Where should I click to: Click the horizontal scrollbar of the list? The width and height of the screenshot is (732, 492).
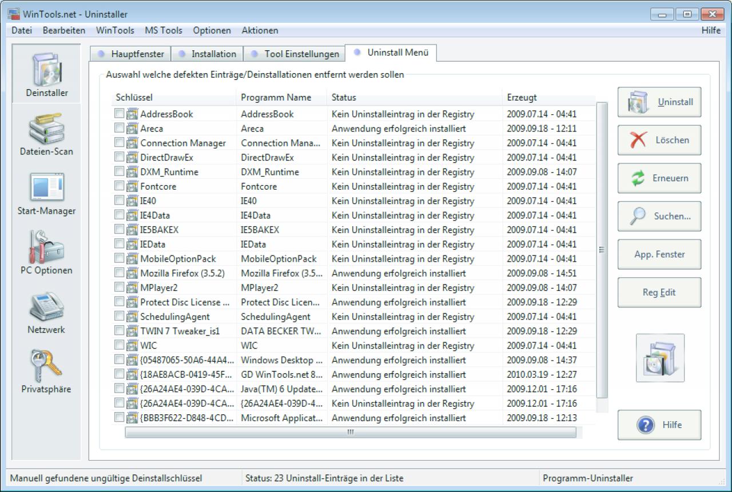click(351, 433)
